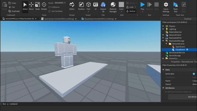Enable Collisions checkbox
The image size is (197, 111).
pyautogui.click(x=50, y=7)
